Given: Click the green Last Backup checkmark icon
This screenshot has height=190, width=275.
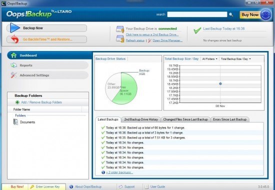Looking at the screenshot, I should coord(197,30).
